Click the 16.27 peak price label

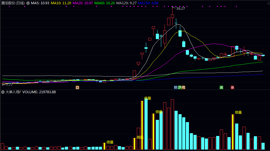(x=180, y=8)
